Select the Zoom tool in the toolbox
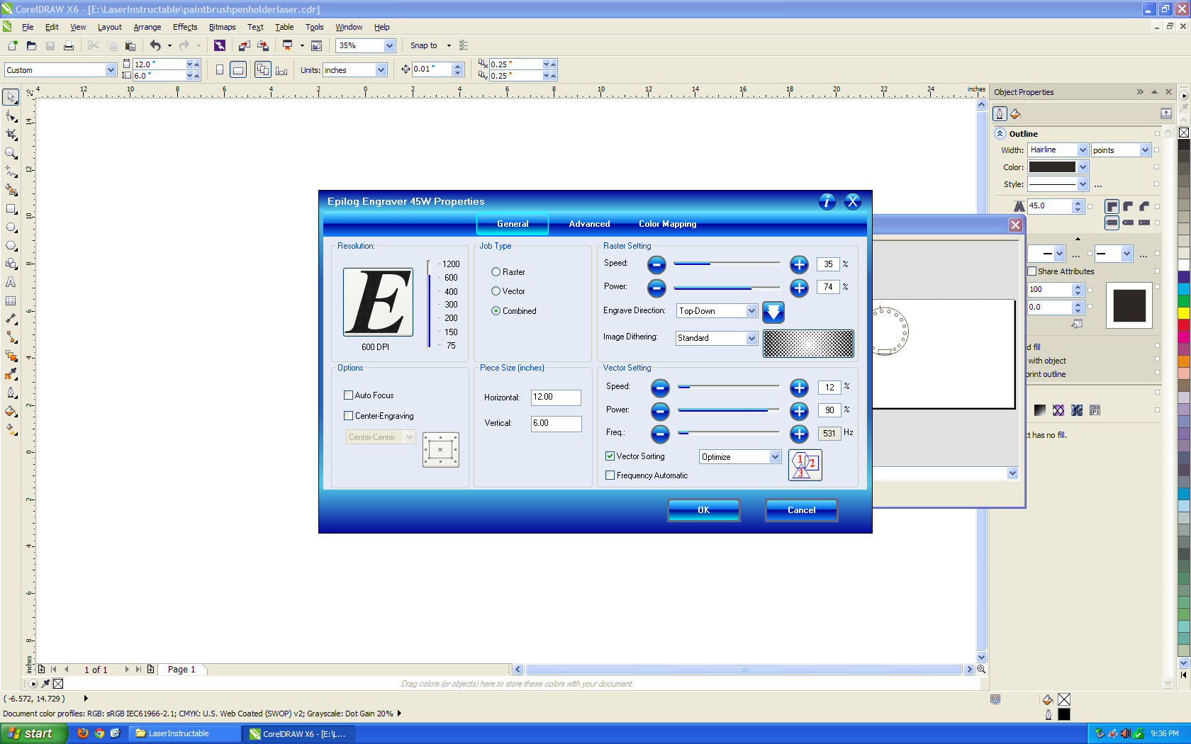 pyautogui.click(x=11, y=153)
